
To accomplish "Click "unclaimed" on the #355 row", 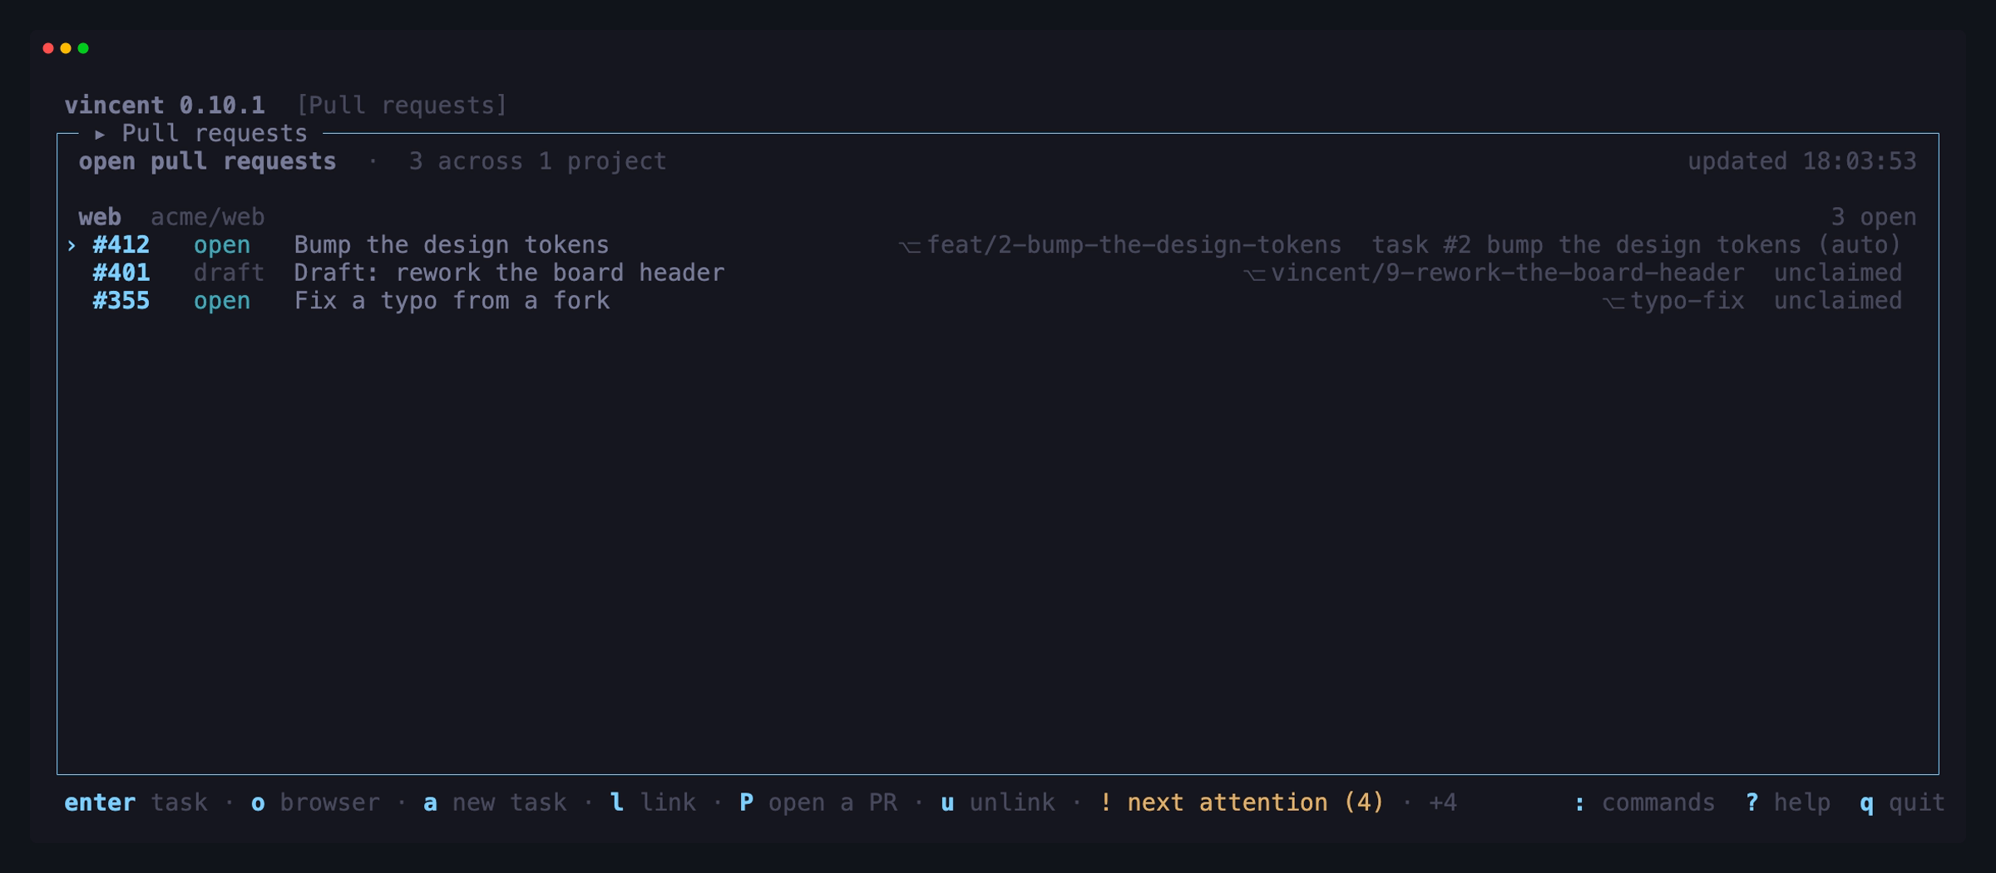I will coord(1837,301).
